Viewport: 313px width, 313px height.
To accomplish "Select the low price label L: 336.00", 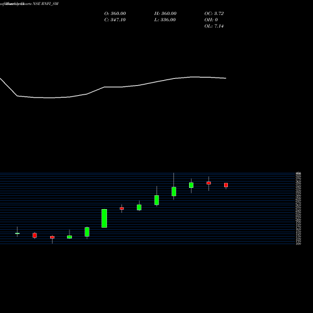I will pyautogui.click(x=165, y=20).
